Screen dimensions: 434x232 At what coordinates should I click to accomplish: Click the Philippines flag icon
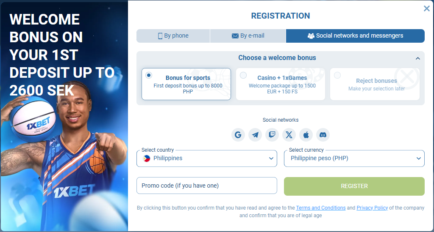[146, 158]
